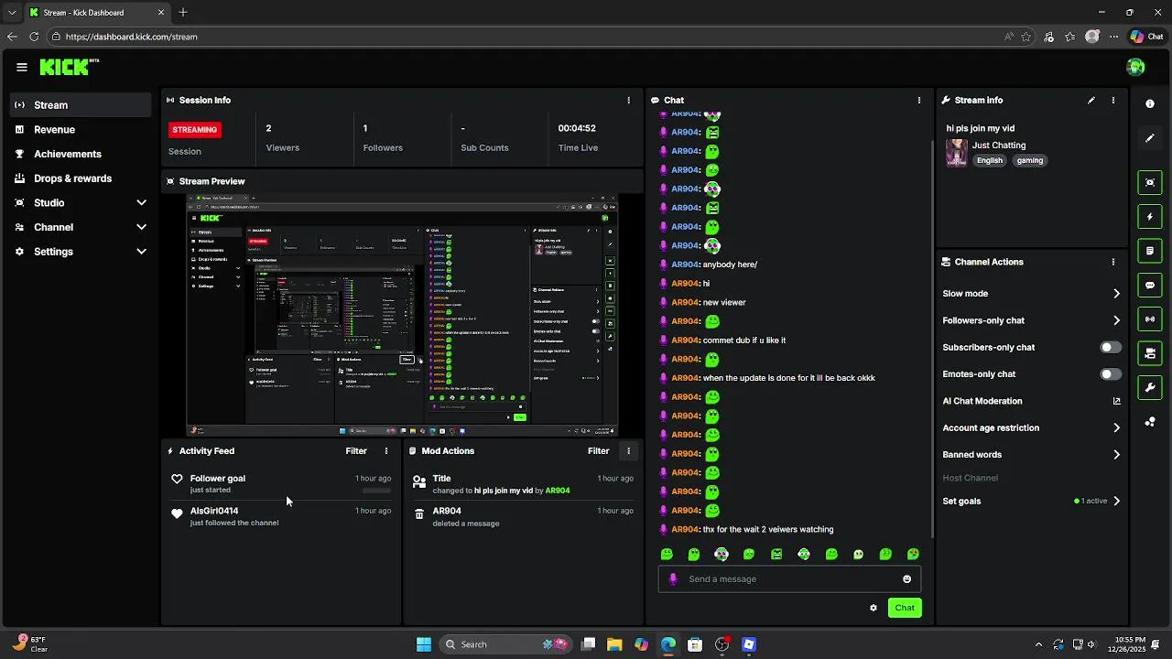Go to Revenue in the sidebar
1172x659 pixels.
coord(81,130)
